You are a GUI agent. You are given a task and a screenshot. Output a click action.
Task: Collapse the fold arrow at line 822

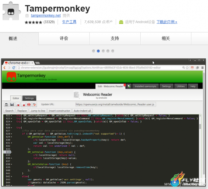[12, 116]
